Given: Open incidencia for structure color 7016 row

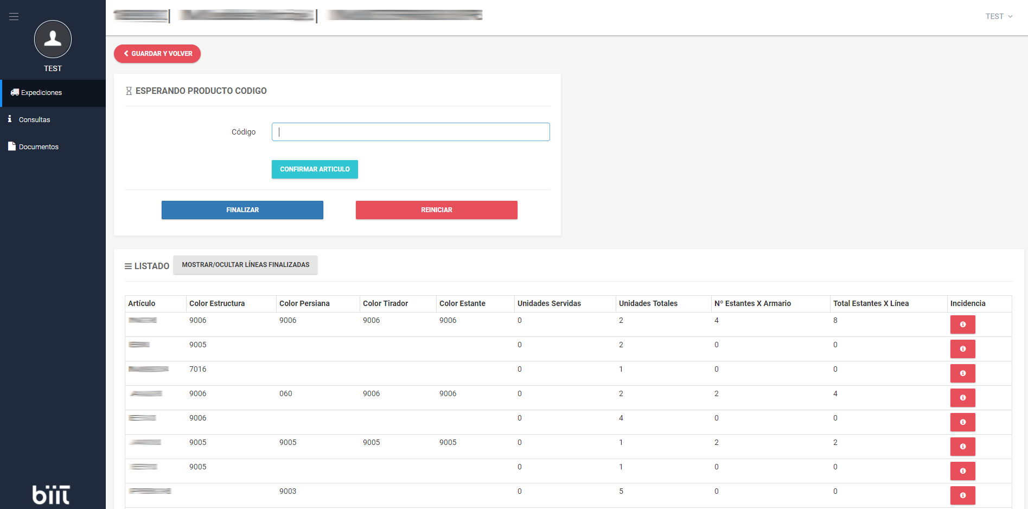Looking at the screenshot, I should click(962, 373).
